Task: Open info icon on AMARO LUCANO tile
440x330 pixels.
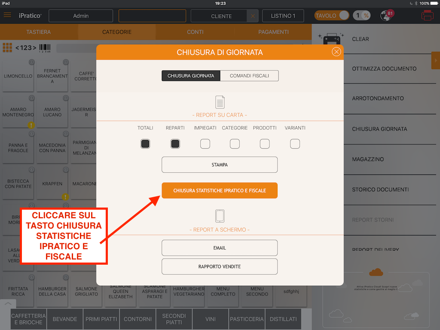Action: (x=66, y=98)
